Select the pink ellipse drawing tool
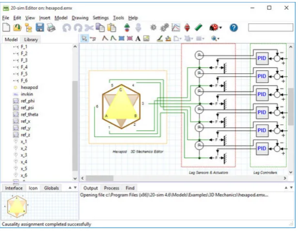Viewport: 298px width, 231px height. pyautogui.click(x=129, y=38)
